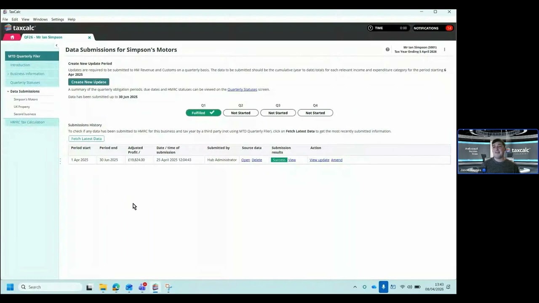Follow the Quarterly Statuses link
Viewport: 539px width, 303px height.
pos(242,89)
